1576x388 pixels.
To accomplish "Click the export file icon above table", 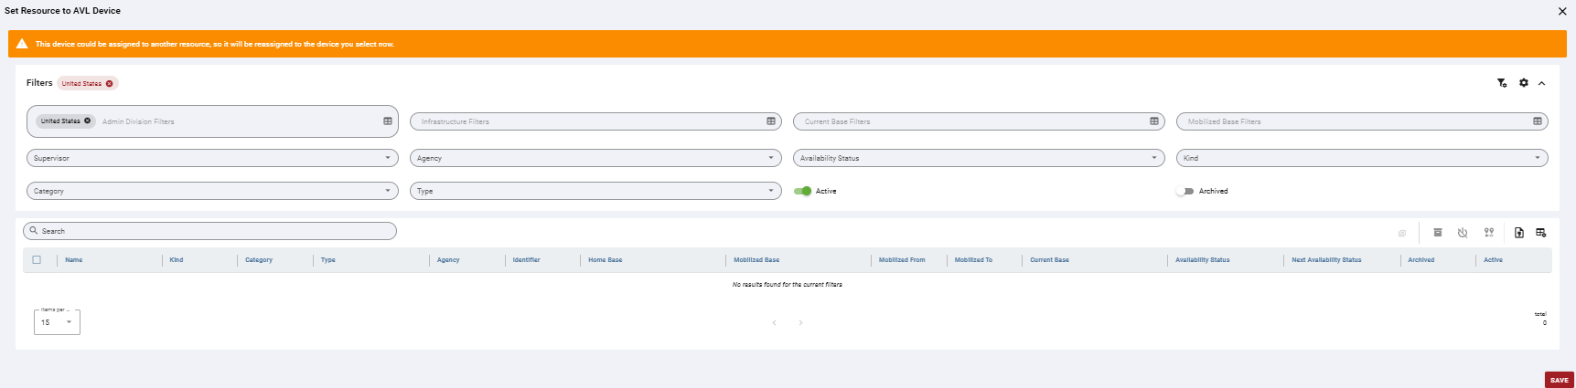I will [x=1519, y=233].
